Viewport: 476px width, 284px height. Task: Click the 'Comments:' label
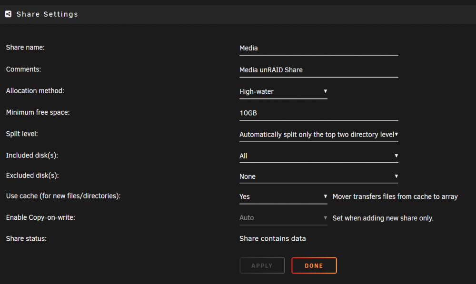pyautogui.click(x=23, y=69)
